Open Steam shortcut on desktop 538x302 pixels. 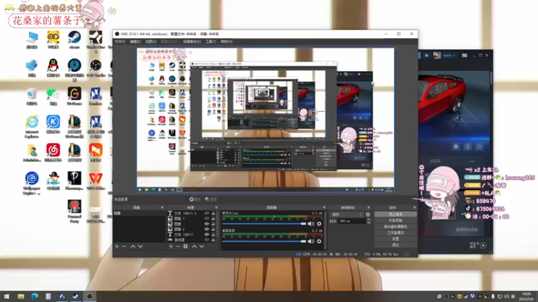click(x=74, y=40)
